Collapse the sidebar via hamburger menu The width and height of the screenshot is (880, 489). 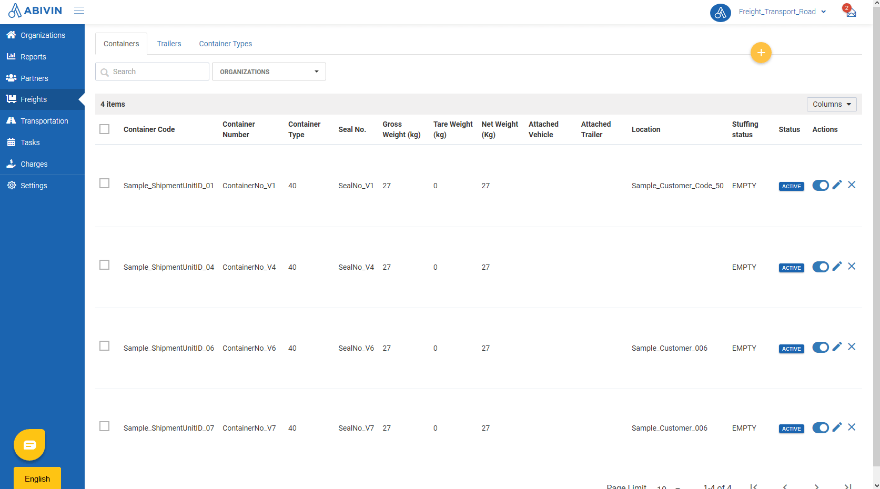(79, 10)
